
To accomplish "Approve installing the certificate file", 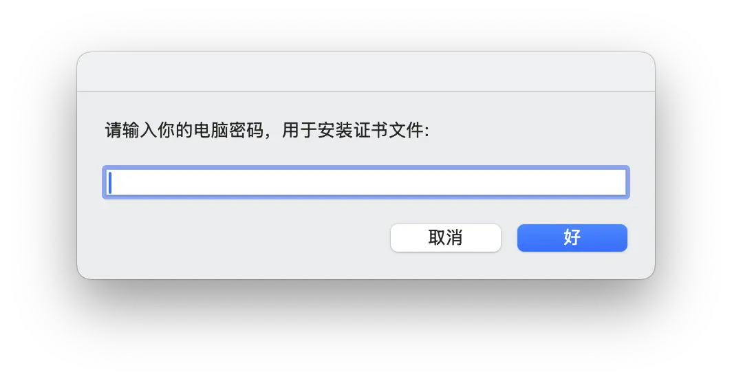I will [x=572, y=238].
